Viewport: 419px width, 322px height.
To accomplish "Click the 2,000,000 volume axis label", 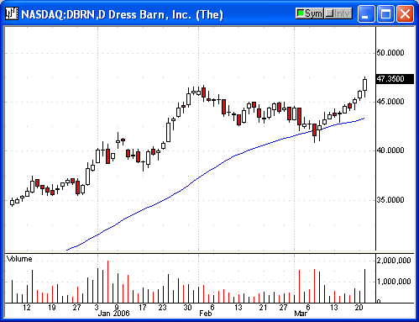I will [394, 261].
